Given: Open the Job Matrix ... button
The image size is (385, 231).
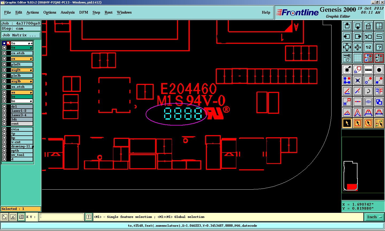Looking at the screenshot, I should click(21, 35).
